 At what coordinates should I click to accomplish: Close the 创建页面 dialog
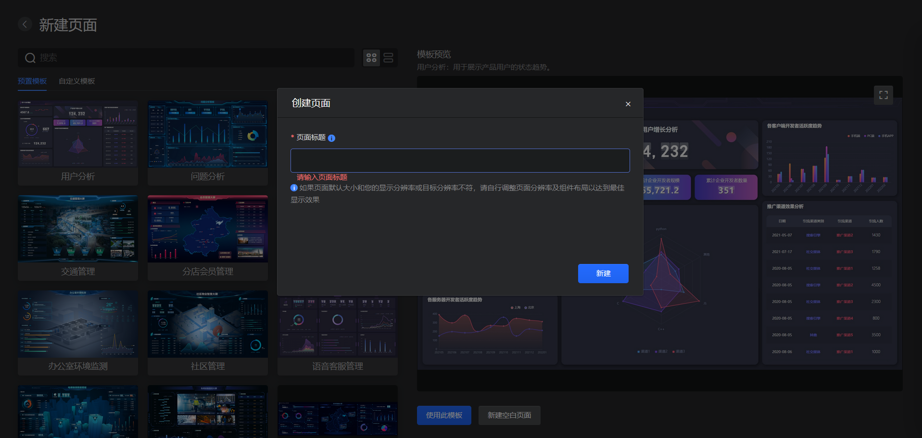[x=628, y=104]
